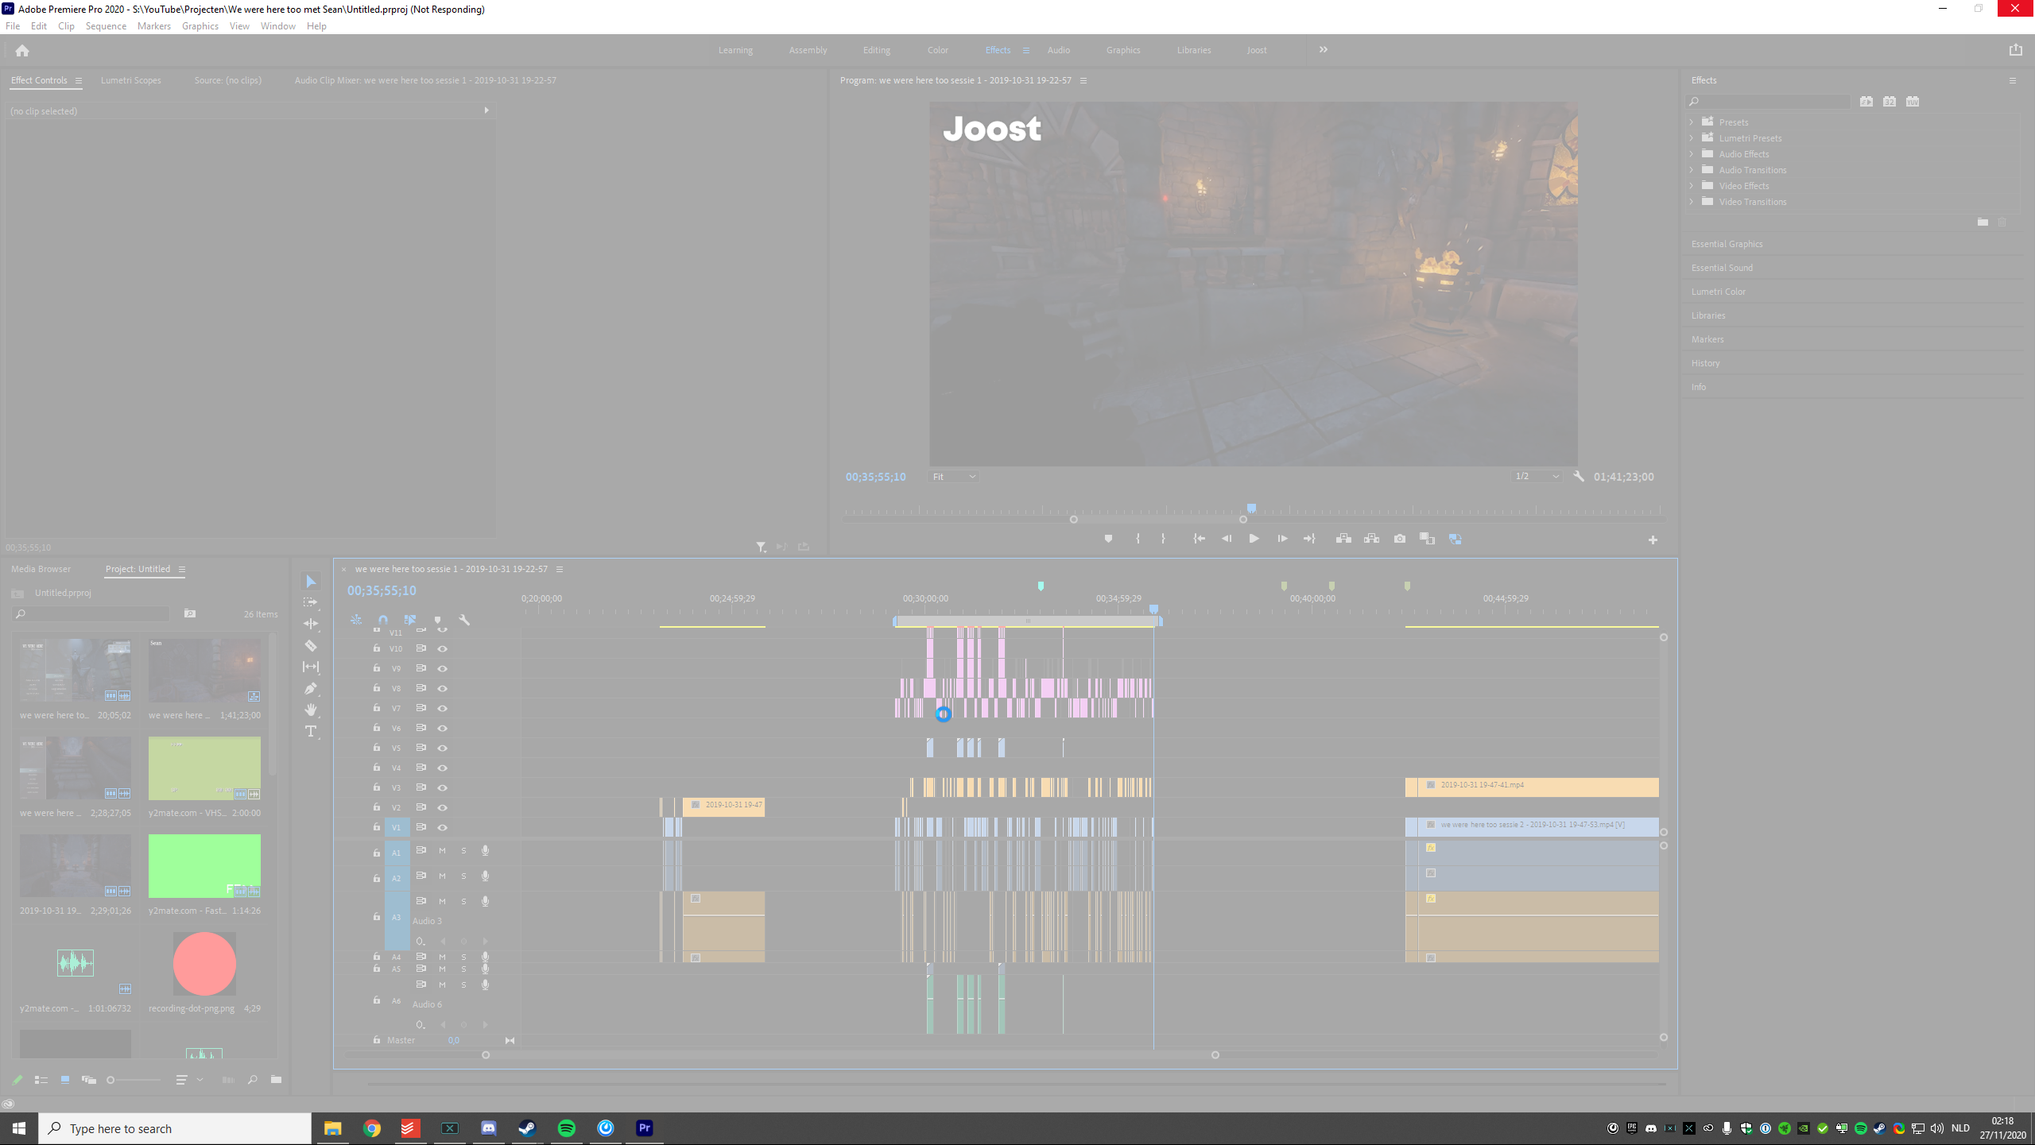The image size is (2035, 1145).
Task: Select the recording-dot-png.png thumbnail
Action: pos(204,964)
